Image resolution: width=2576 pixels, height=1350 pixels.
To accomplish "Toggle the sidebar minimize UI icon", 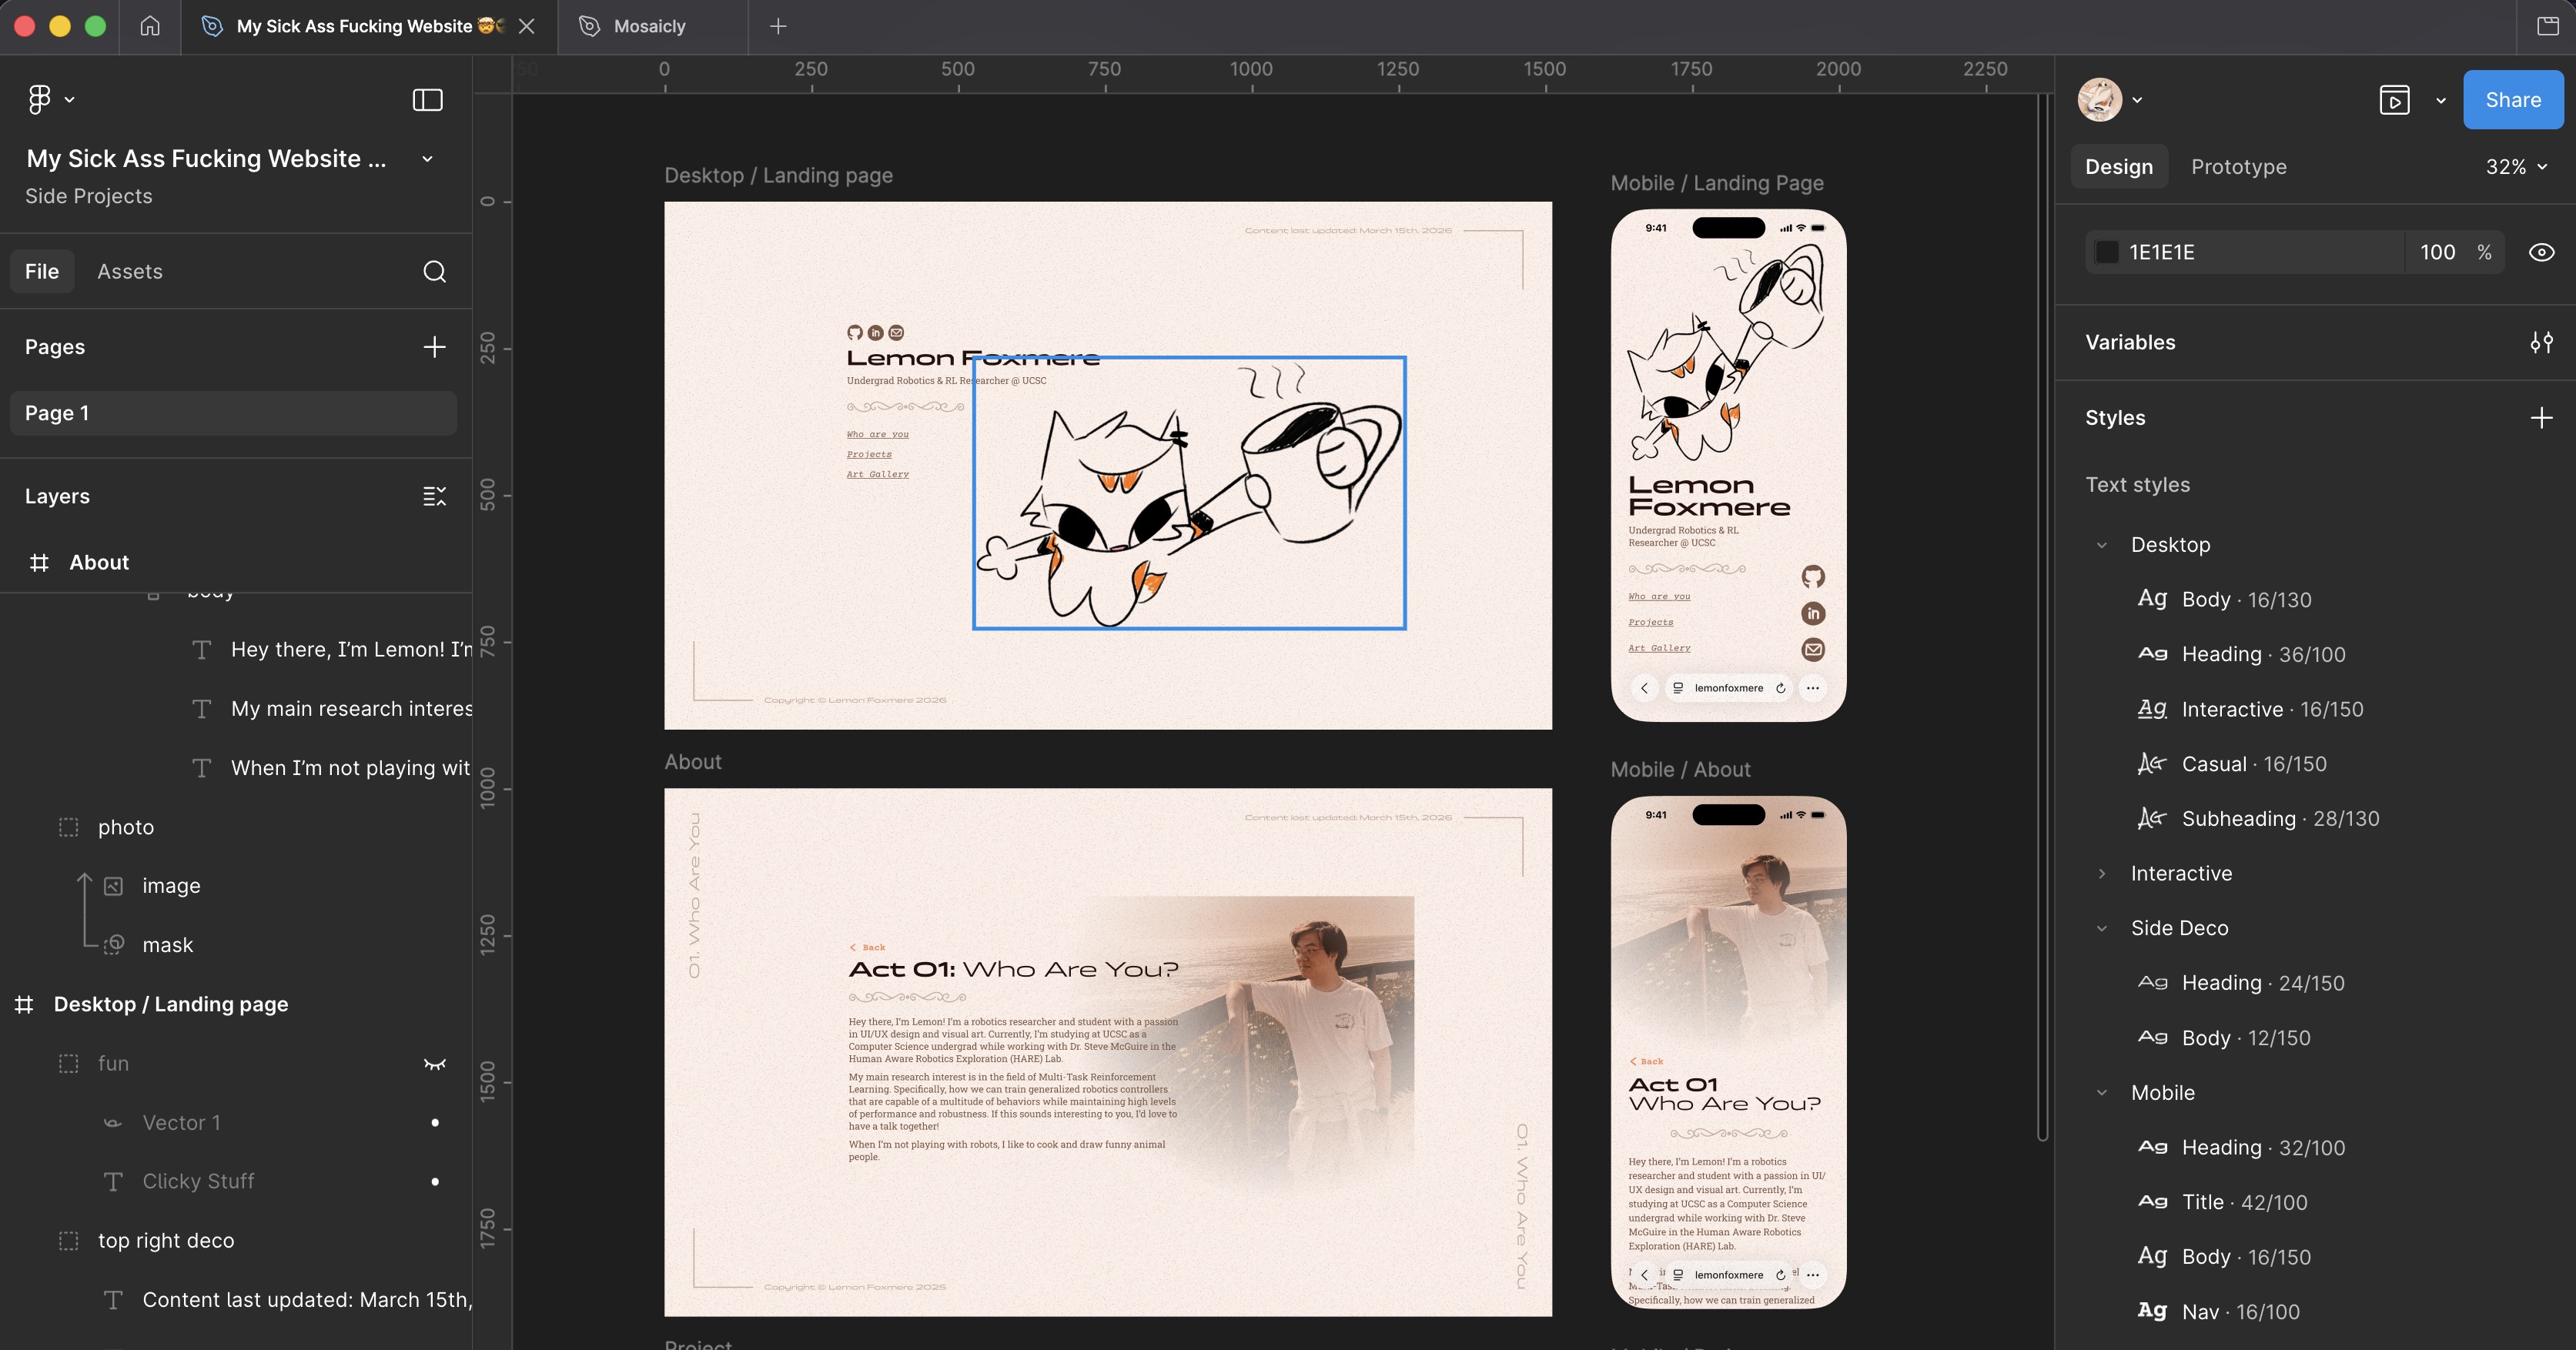I will [x=427, y=99].
